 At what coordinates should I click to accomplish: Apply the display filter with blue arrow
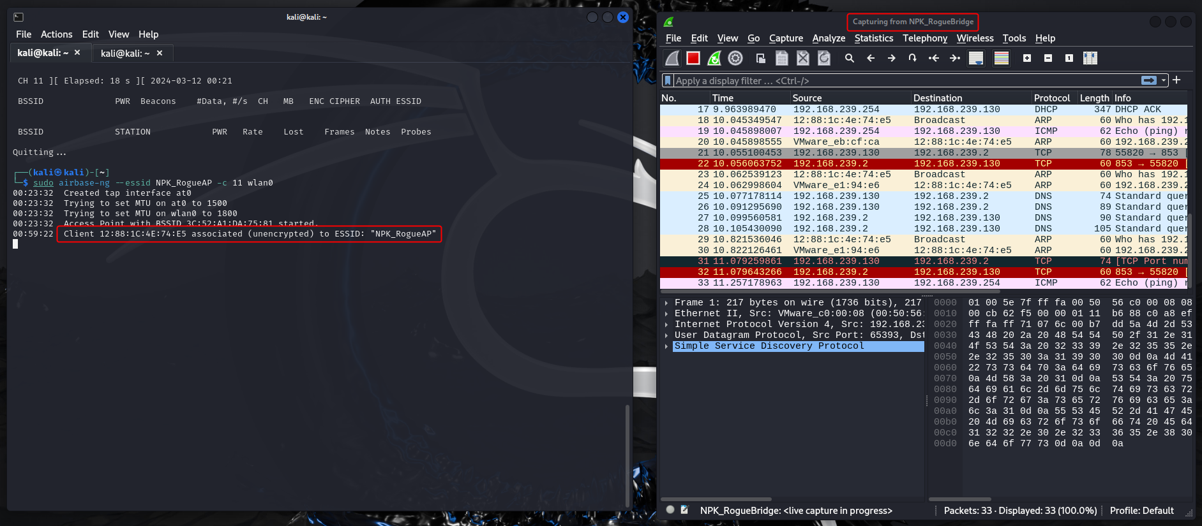click(x=1149, y=80)
